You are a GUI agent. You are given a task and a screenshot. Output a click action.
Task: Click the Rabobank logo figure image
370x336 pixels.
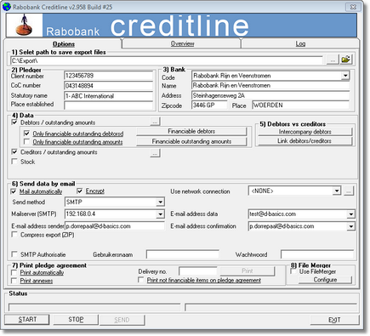(x=24, y=26)
